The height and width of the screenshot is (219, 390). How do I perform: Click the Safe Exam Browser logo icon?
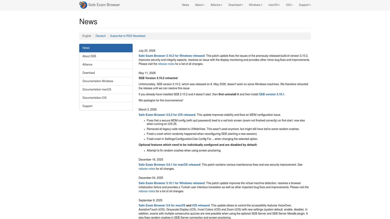point(83,5)
